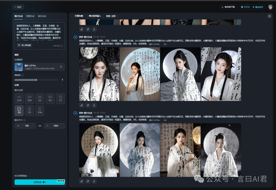Click the upload/publish icon below the 15:51 generation
Screen dimensions: 276x190
click(94, 105)
